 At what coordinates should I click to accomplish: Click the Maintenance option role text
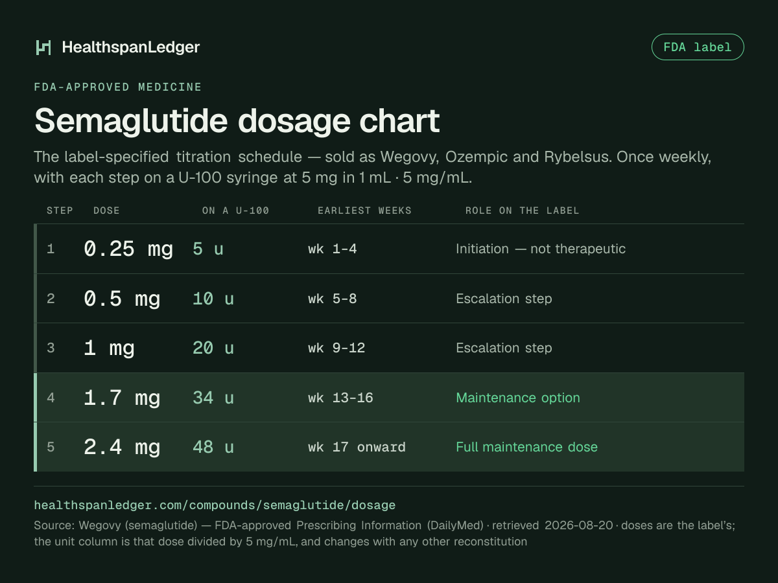point(518,398)
